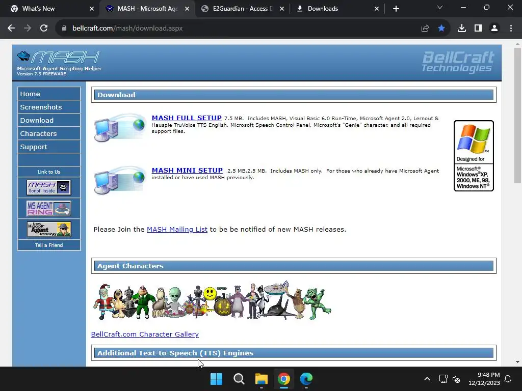Click the site lock icon in address bar
The height and width of the screenshot is (391, 522).
pyautogui.click(x=64, y=29)
